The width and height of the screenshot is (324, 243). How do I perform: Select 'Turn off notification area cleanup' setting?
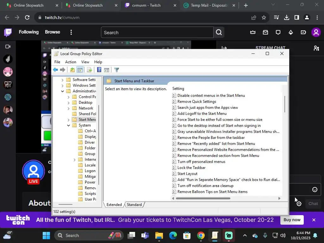[x=205, y=185]
